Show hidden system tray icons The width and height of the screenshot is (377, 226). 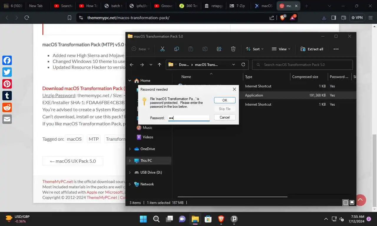[326, 219]
